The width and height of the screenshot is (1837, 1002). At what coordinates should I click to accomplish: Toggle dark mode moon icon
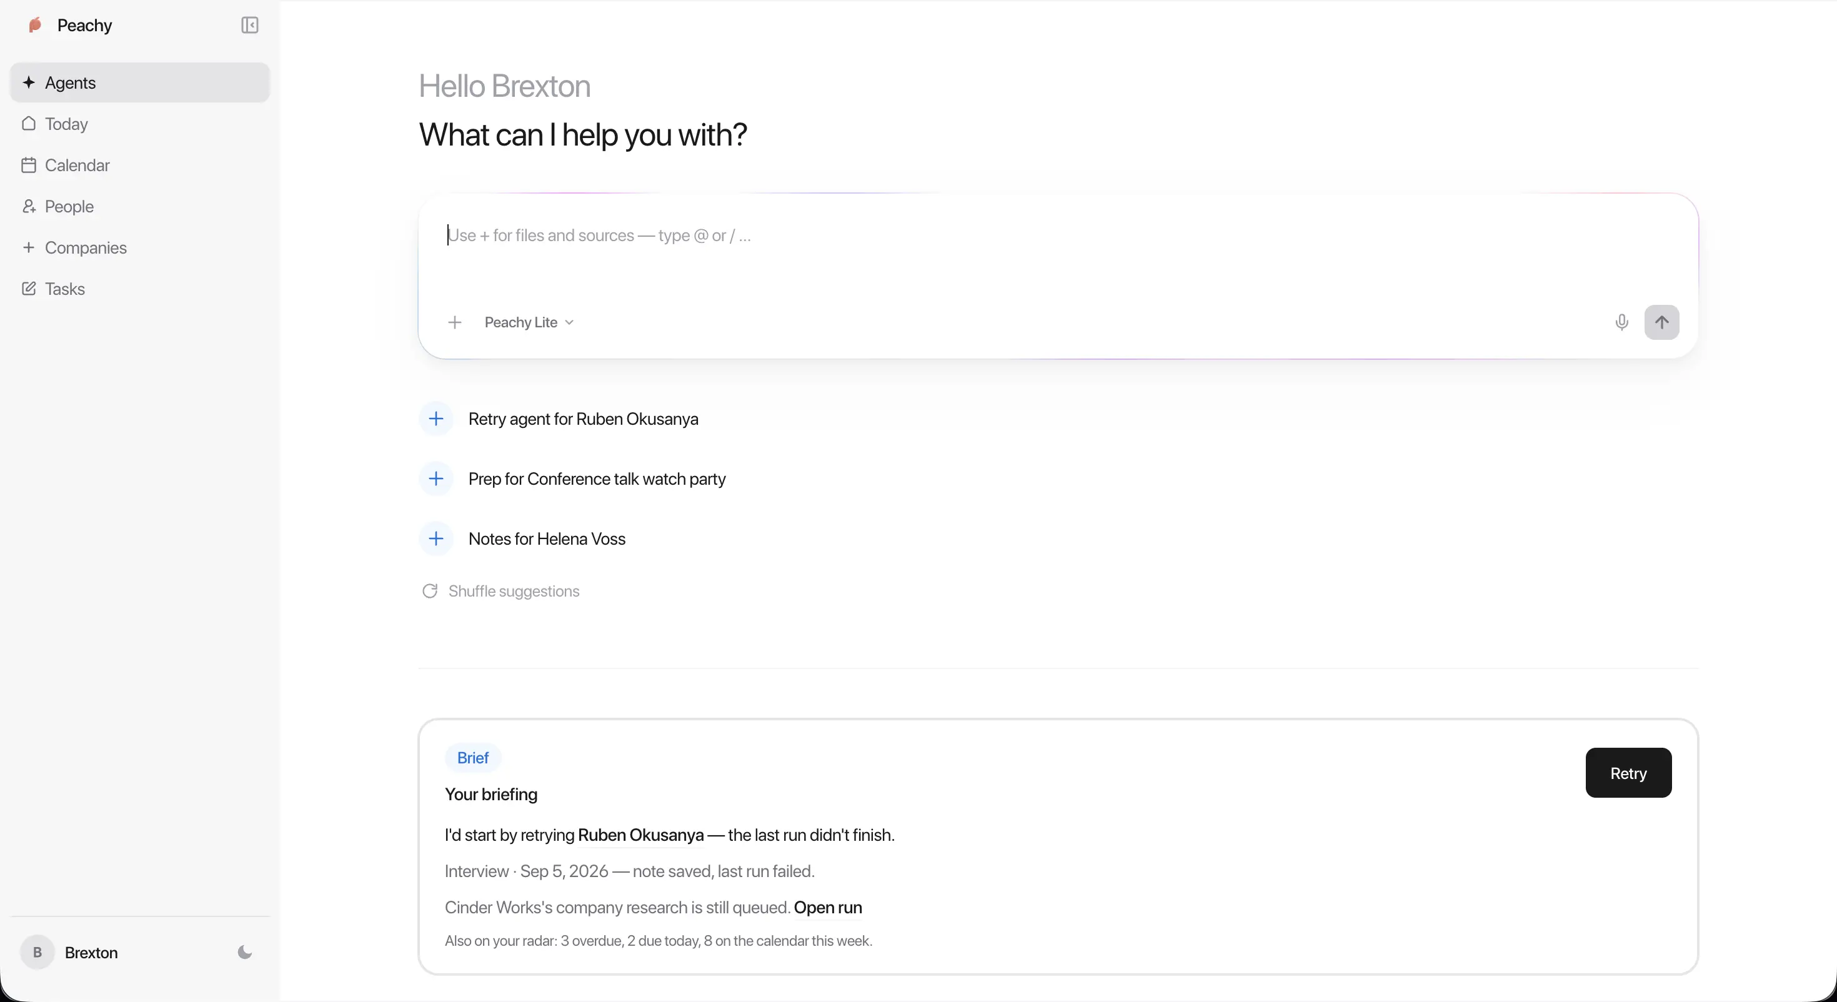click(244, 952)
